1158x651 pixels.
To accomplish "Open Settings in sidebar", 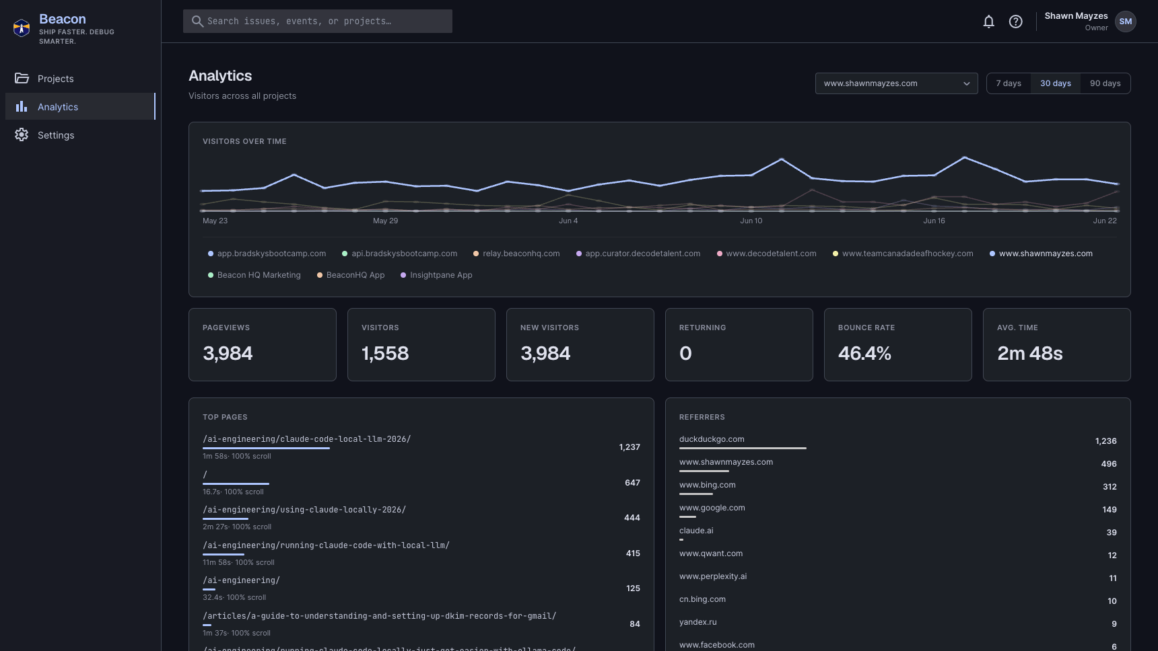I will [x=80, y=135].
